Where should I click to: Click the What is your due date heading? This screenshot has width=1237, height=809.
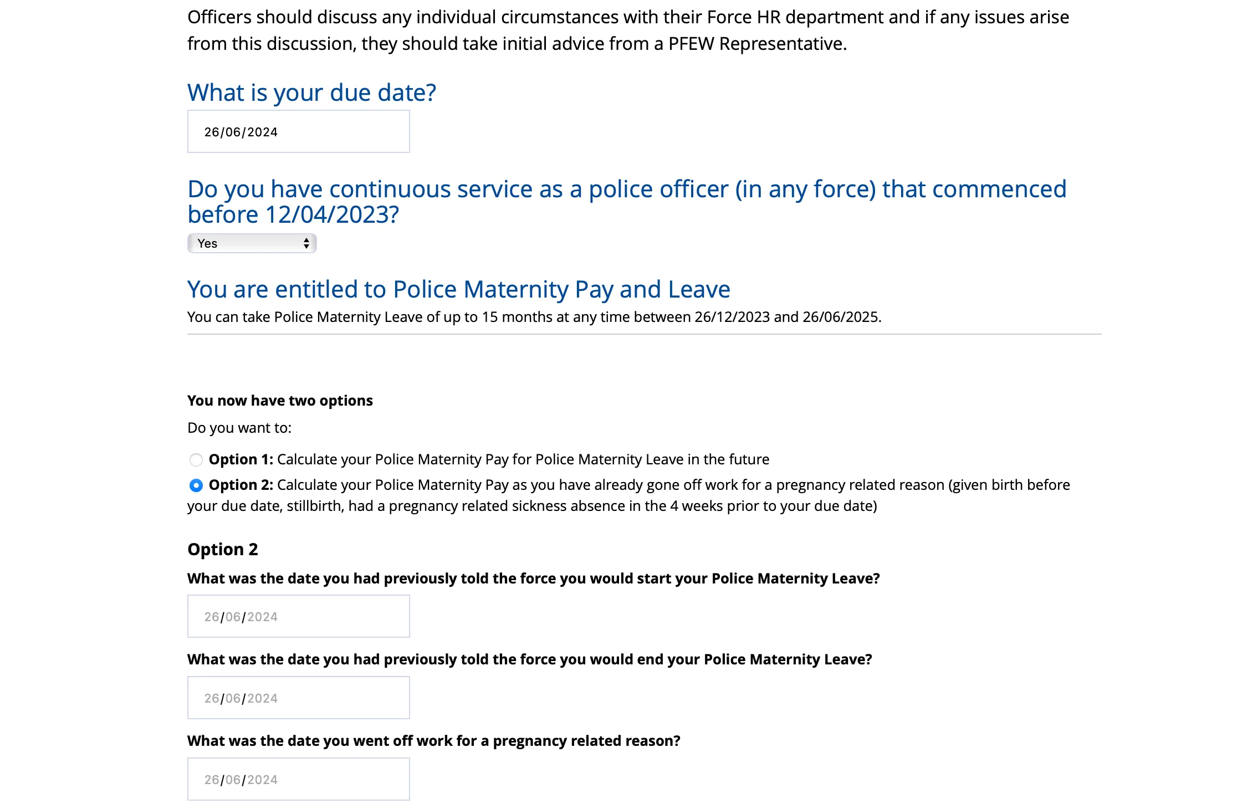[311, 92]
